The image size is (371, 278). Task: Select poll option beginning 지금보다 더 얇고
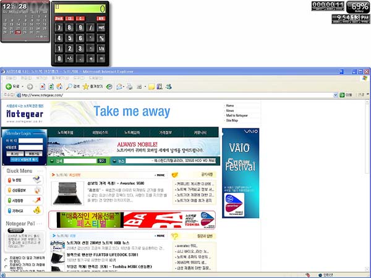pyautogui.click(x=6, y=259)
